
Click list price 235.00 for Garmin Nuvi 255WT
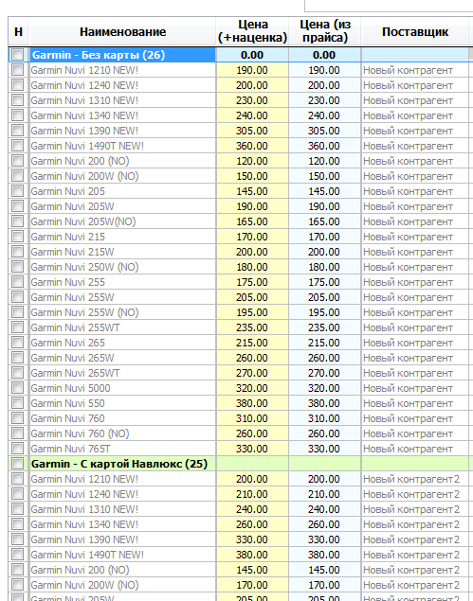point(324,327)
